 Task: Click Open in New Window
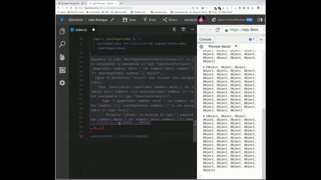[228, 20]
